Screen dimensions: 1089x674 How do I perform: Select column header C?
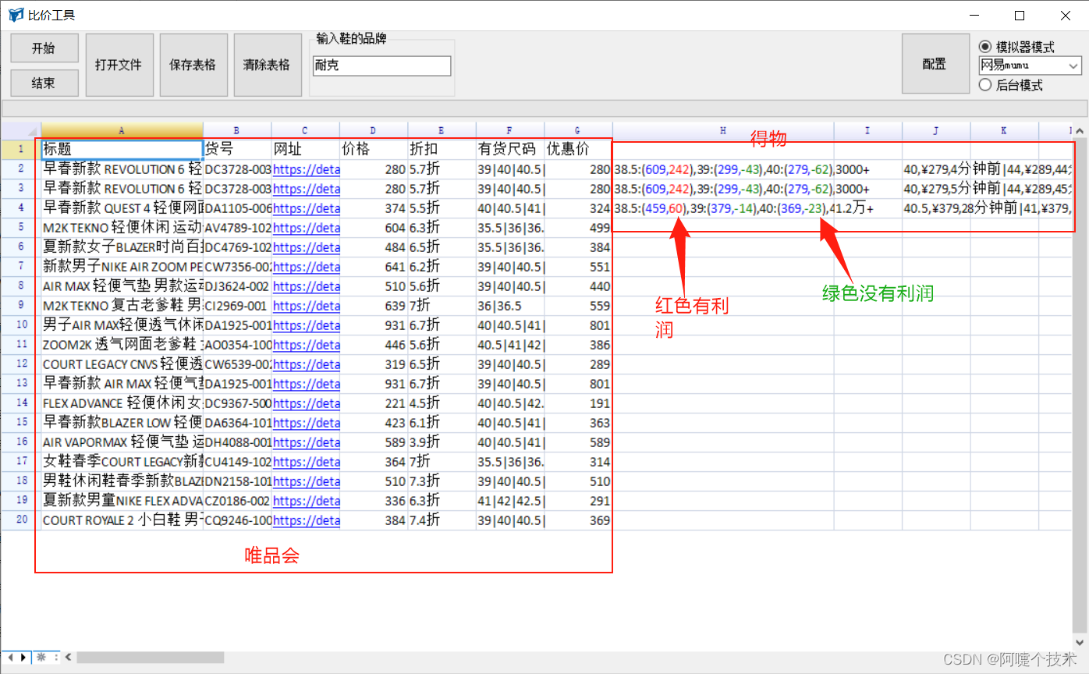305,130
